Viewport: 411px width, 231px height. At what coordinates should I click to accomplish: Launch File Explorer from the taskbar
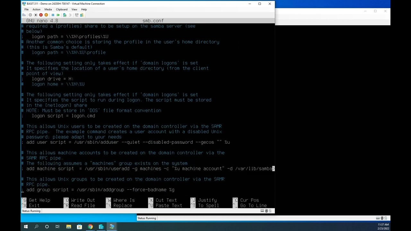[69, 227]
